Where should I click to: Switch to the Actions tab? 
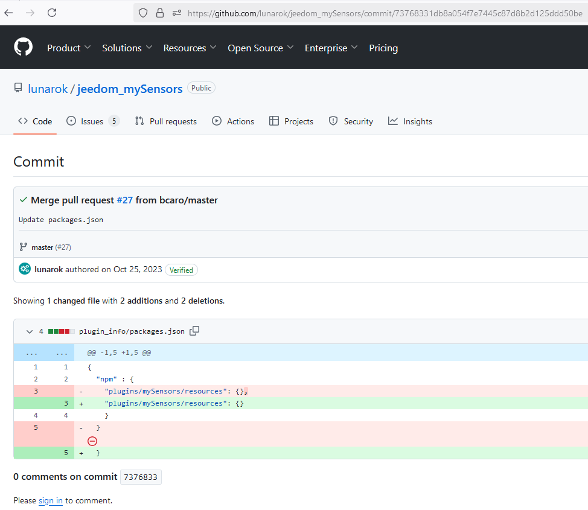pos(233,121)
